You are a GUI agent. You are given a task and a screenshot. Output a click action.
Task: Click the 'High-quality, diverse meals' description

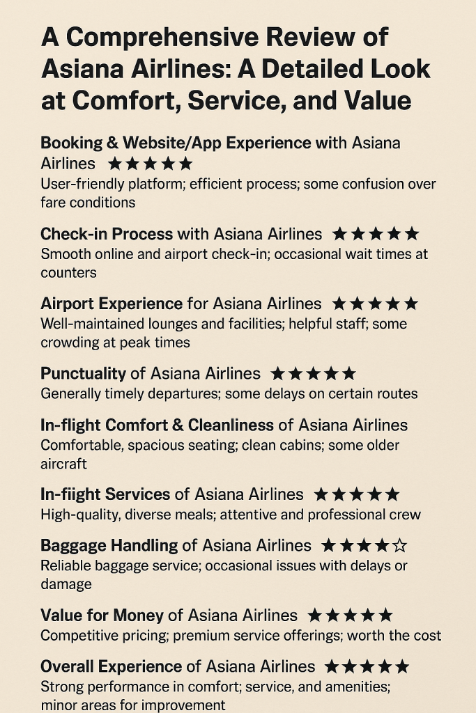pos(231,515)
